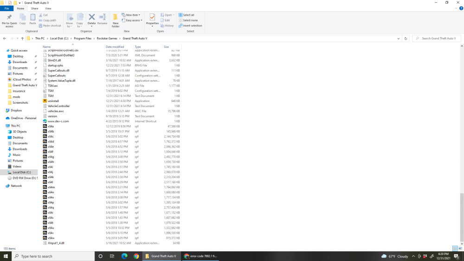Create a New folder
This screenshot has width=464, height=261.
click(x=116, y=21)
